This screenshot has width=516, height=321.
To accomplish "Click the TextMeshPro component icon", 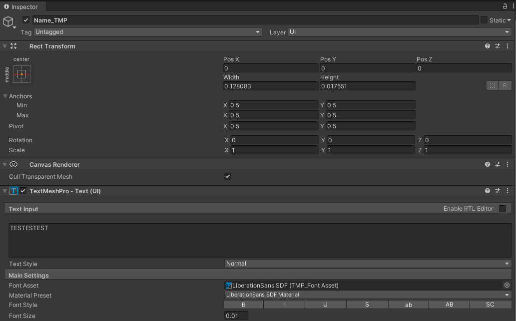I will point(13,191).
